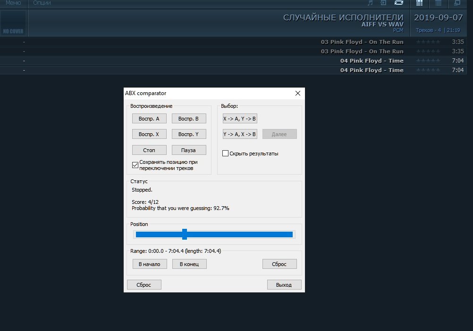Click the Position slider track right of the thumb
This screenshot has height=331, width=473.
tap(240, 234)
